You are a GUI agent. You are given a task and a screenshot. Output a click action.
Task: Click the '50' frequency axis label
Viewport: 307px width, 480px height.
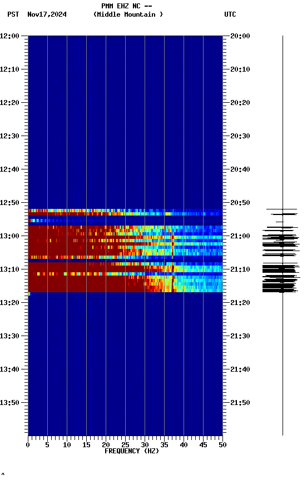pyautogui.click(x=222, y=445)
